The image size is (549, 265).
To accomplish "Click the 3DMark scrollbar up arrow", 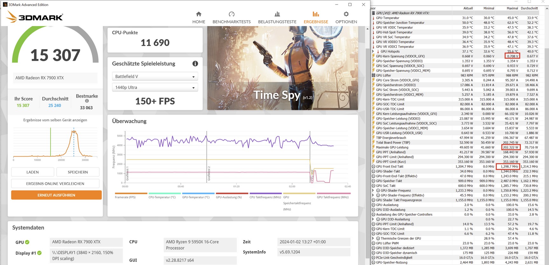I will [x=367, y=29].
